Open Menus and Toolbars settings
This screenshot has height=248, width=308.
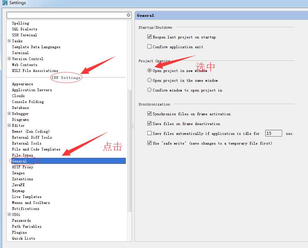(31, 203)
